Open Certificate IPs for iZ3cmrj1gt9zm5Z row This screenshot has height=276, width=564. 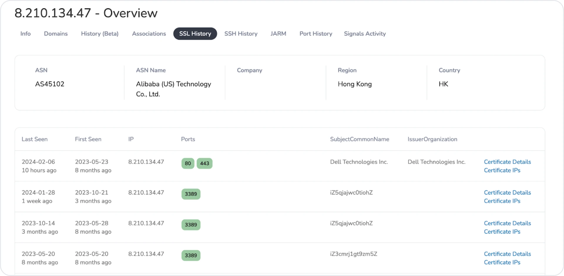tap(502, 263)
